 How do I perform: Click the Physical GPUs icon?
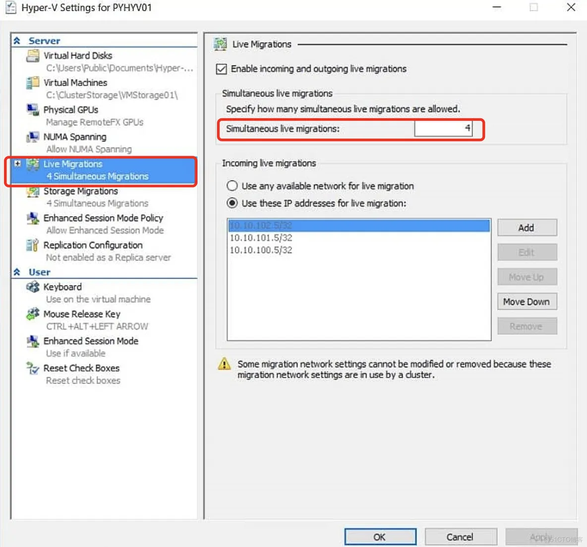pyautogui.click(x=33, y=110)
